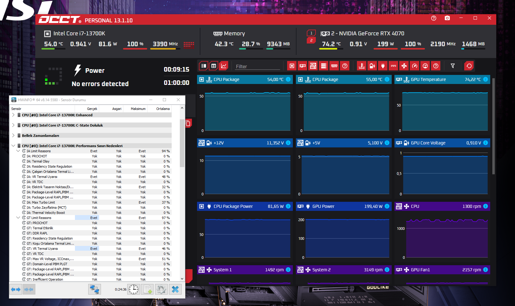Click the Power test elapsed time 00:09:15
This screenshot has height=306, width=515.
click(x=177, y=69)
